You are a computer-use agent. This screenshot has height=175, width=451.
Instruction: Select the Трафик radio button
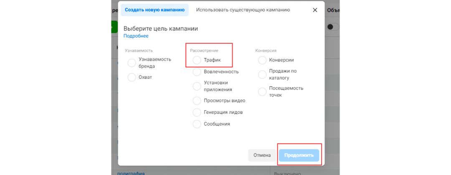click(x=197, y=60)
